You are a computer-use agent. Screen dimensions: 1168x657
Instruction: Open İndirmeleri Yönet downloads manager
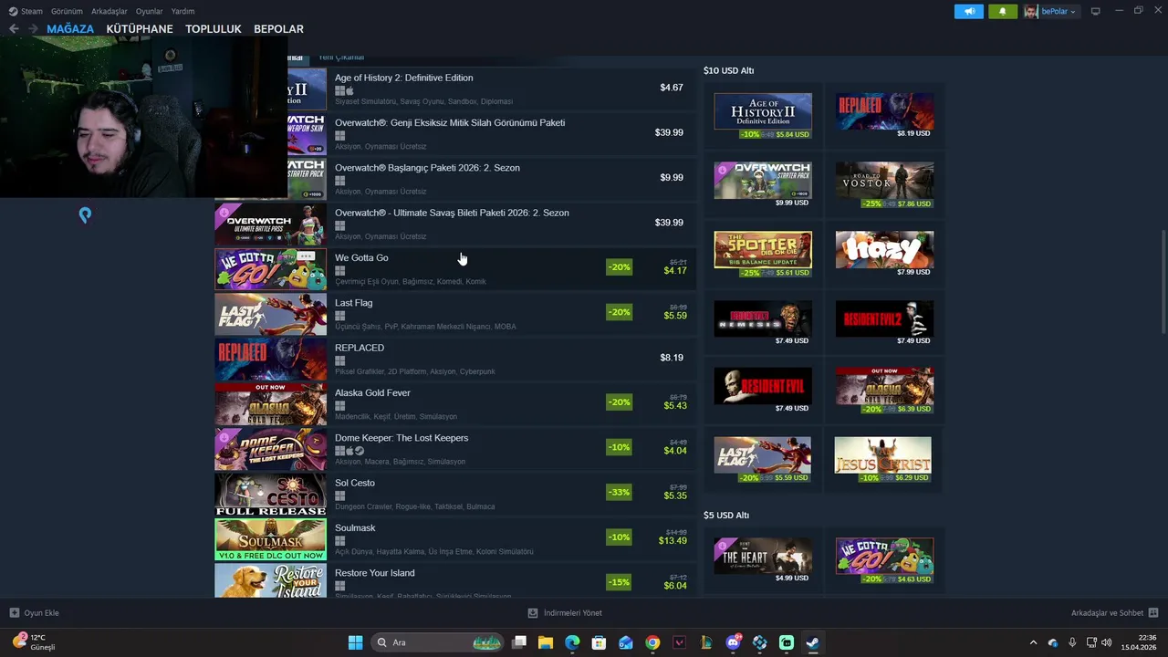(565, 613)
